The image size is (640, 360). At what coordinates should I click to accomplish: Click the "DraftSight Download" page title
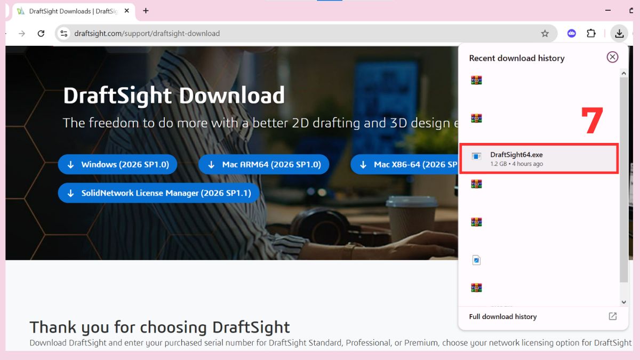point(174,95)
